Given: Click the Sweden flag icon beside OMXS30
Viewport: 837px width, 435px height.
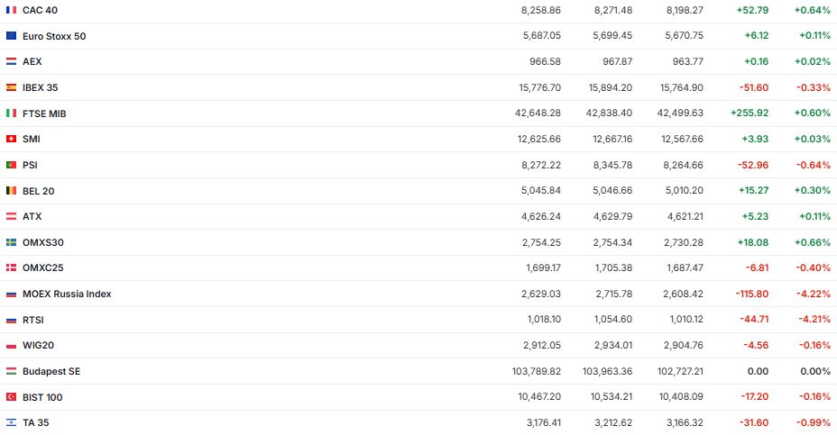Looking at the screenshot, I should (11, 242).
